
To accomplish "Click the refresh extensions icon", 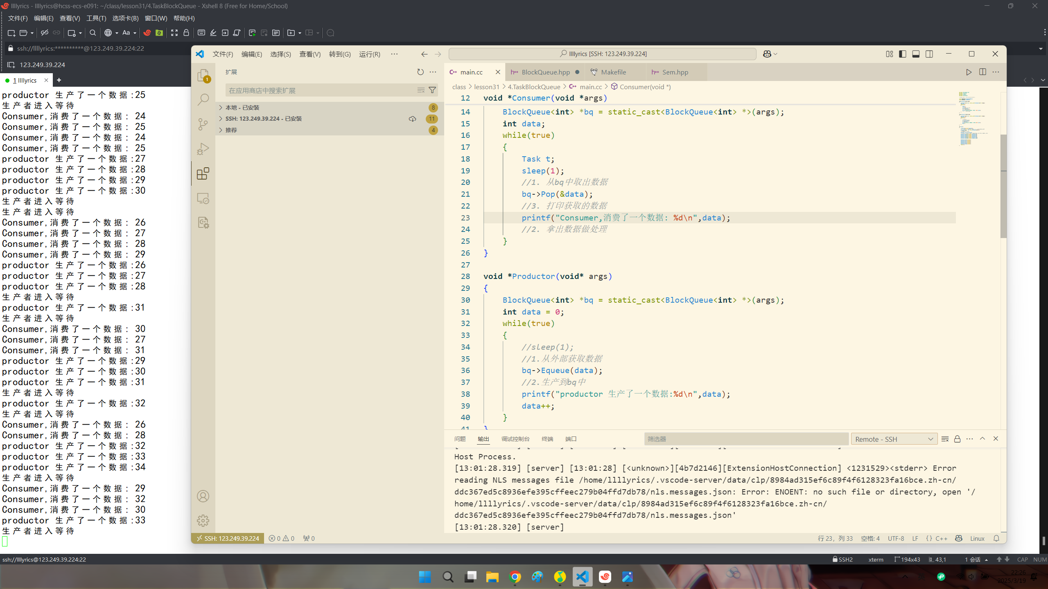I will (420, 72).
